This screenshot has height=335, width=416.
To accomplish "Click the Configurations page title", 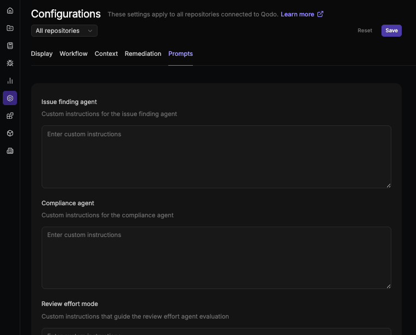I will (66, 14).
